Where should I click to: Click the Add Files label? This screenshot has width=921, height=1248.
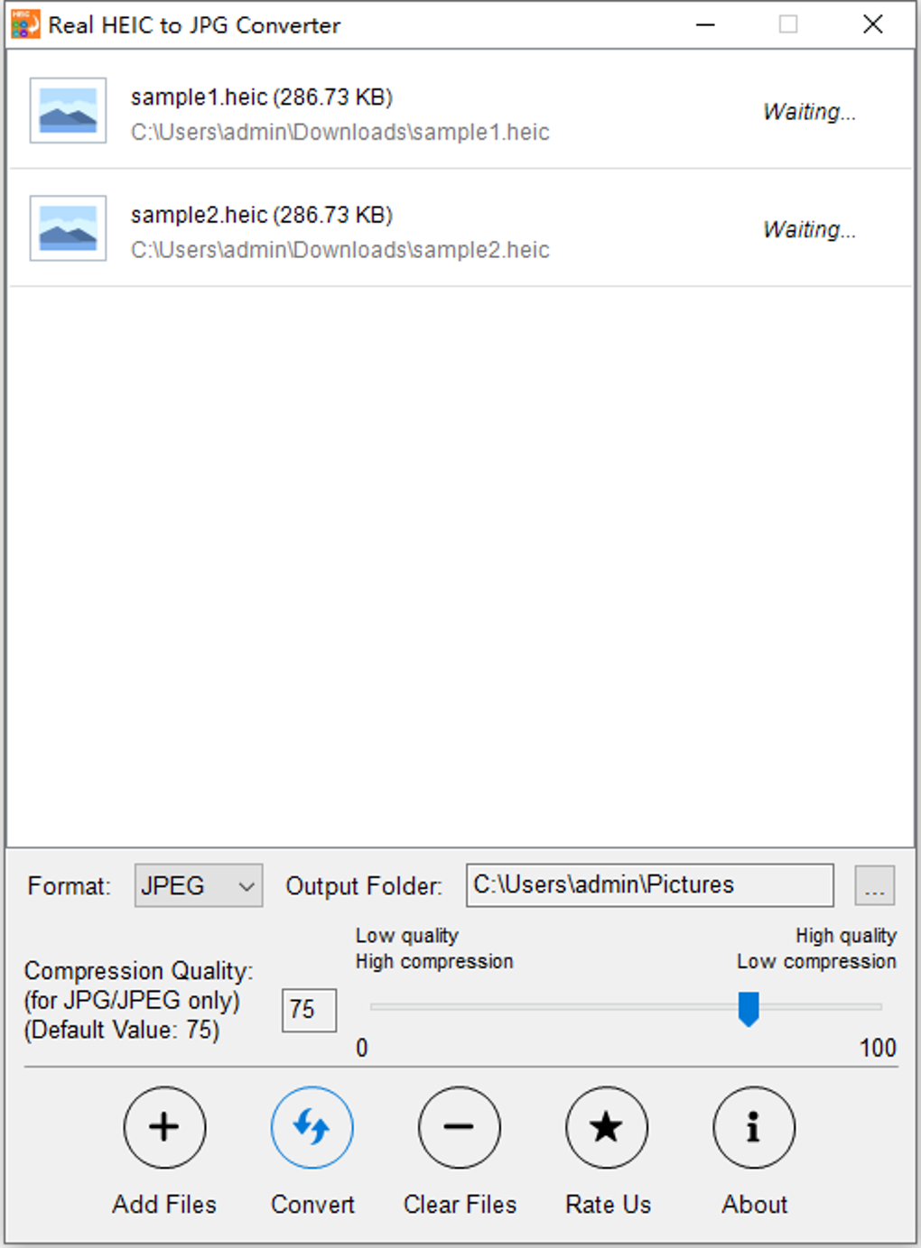pos(164,1205)
